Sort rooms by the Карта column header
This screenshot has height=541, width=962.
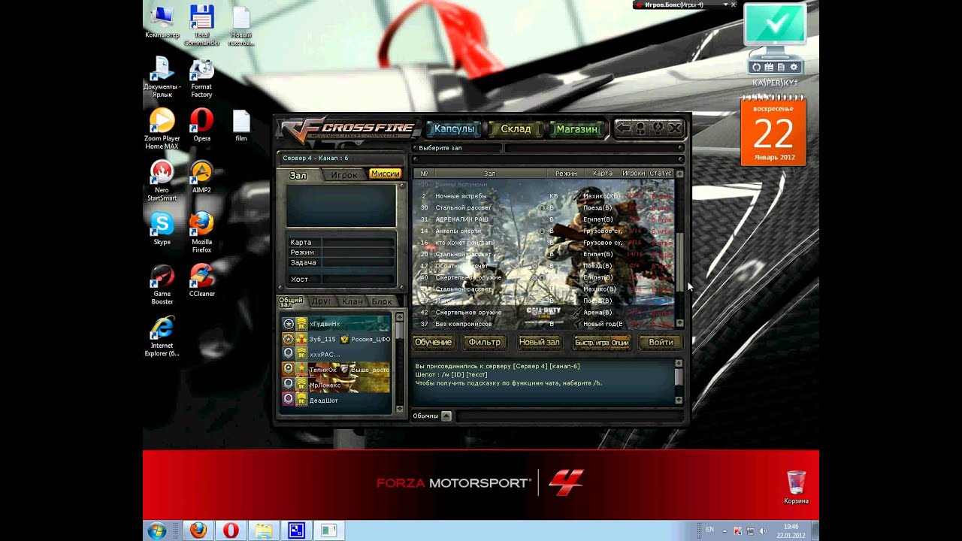point(603,174)
